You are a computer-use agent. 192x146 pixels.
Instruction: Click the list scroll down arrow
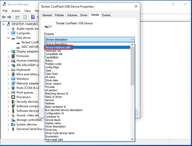tap(132, 139)
